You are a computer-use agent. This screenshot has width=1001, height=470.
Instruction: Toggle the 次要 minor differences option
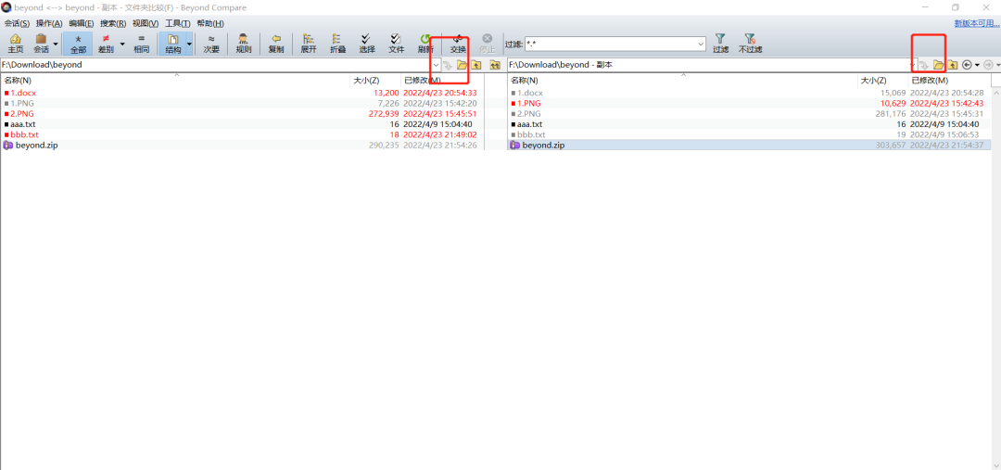210,44
